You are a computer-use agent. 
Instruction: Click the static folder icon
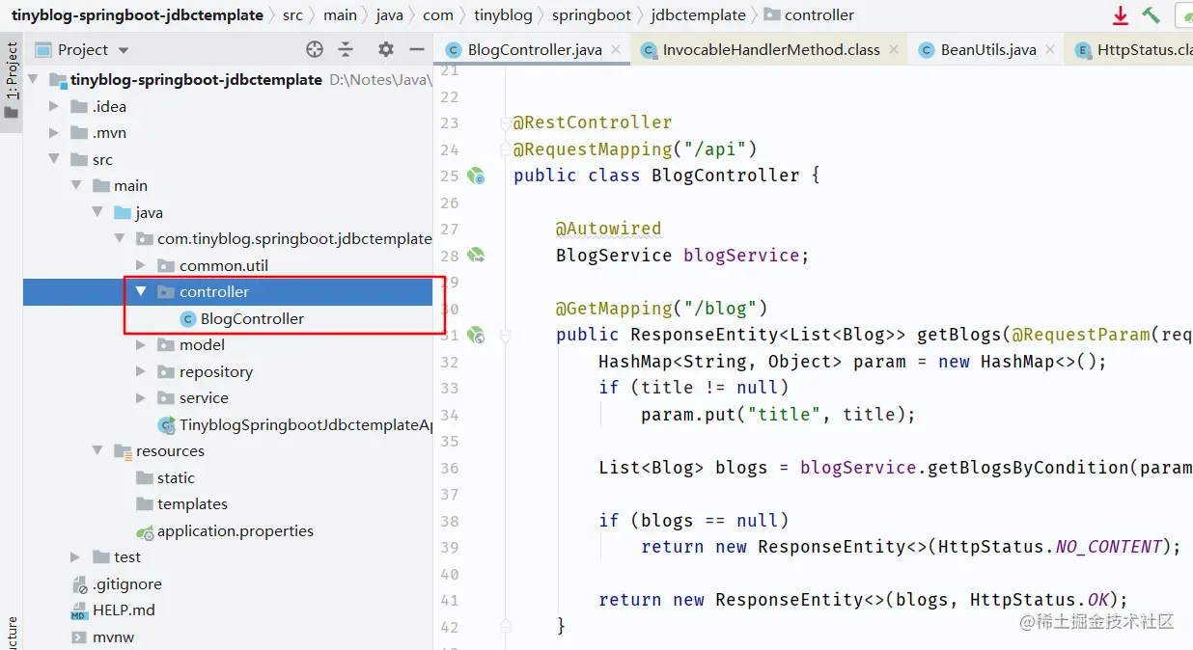(145, 478)
